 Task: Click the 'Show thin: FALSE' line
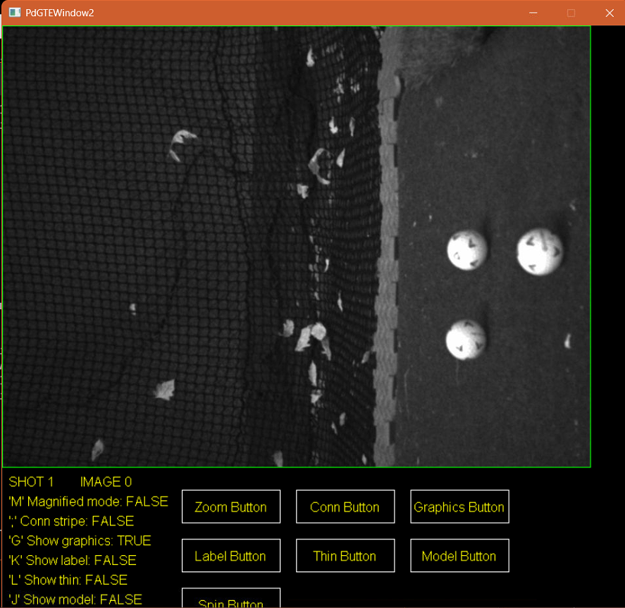pos(68,580)
